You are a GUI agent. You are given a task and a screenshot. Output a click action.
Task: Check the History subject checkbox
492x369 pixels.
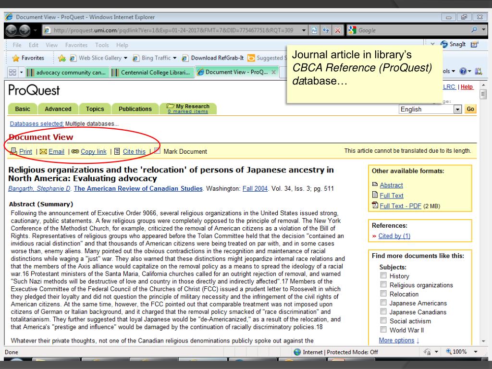383,275
